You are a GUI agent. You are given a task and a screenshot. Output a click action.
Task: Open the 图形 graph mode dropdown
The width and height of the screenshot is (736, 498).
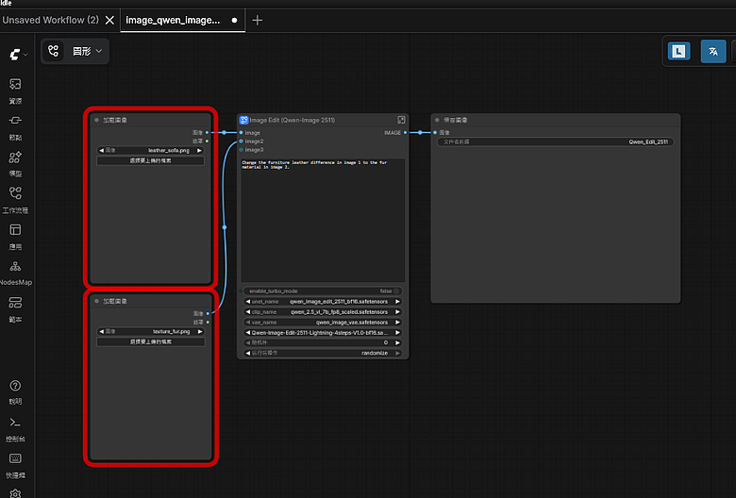click(87, 51)
